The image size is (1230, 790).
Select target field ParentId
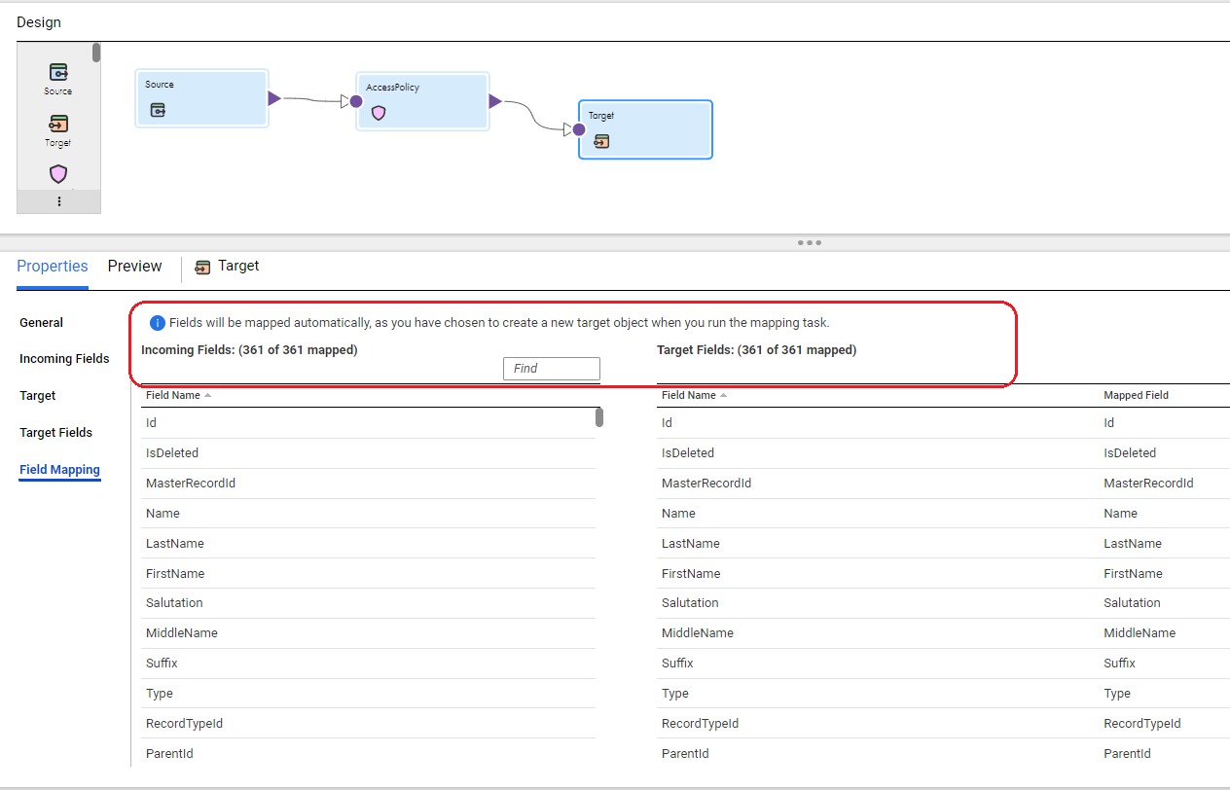[x=685, y=754]
